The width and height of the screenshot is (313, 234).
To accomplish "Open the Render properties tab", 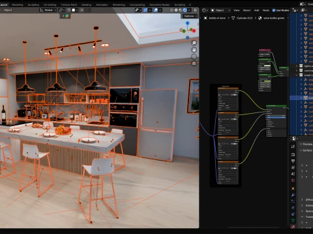I will (293, 155).
